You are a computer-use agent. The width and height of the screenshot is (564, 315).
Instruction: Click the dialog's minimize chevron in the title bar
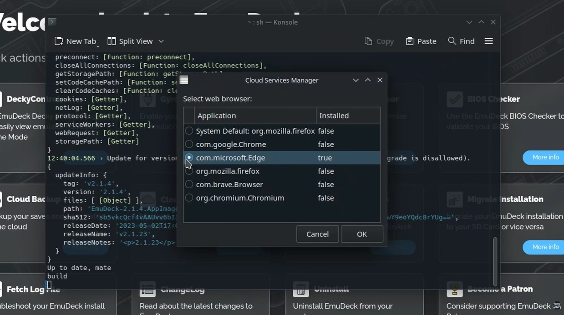pyautogui.click(x=356, y=80)
